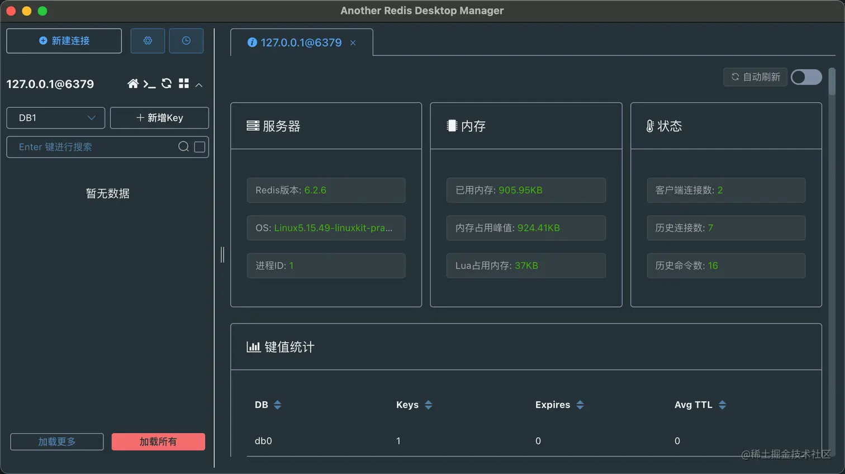The width and height of the screenshot is (845, 474).
Task: Click the 自动刷新 auto refresh label
Action: (x=756, y=77)
